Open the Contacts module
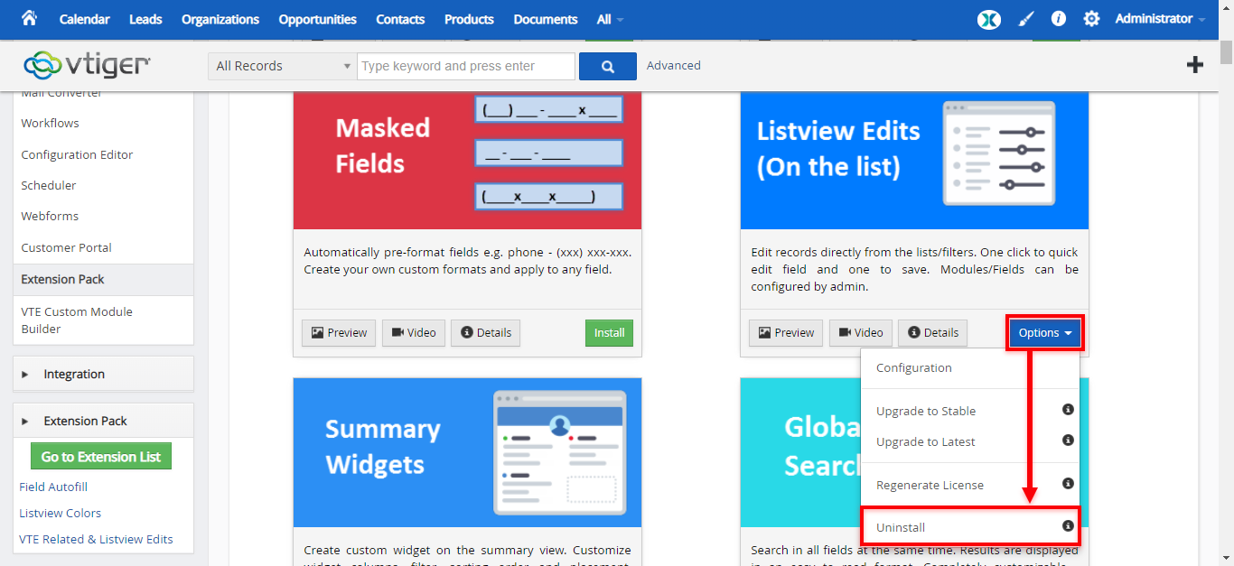This screenshot has height=566, width=1234. (x=400, y=19)
